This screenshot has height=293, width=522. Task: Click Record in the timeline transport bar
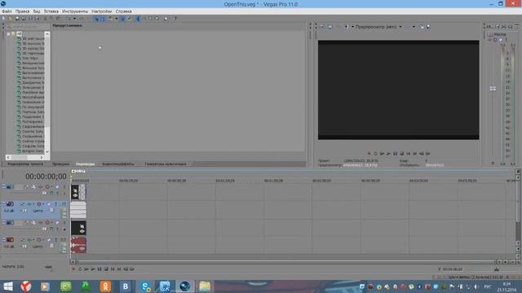tap(73, 269)
